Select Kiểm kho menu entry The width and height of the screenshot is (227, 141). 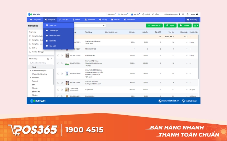58,41
